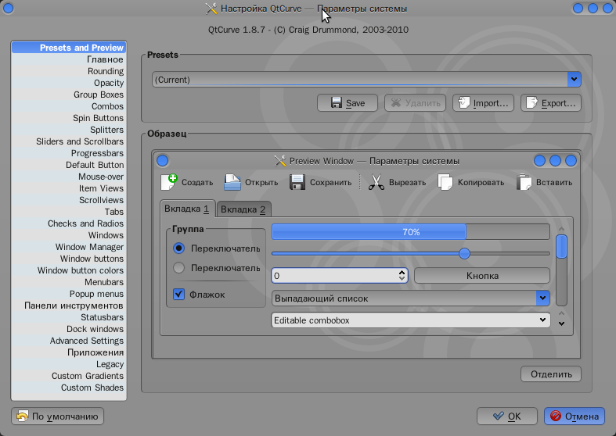Image resolution: width=616 pixels, height=436 pixels.
Task: Select Presets and Preview in sidebar
Action: 69,48
